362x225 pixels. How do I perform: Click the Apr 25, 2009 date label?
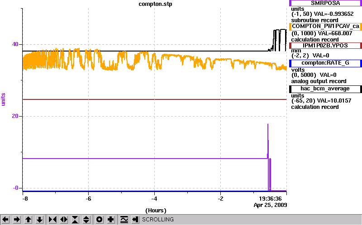(270, 205)
